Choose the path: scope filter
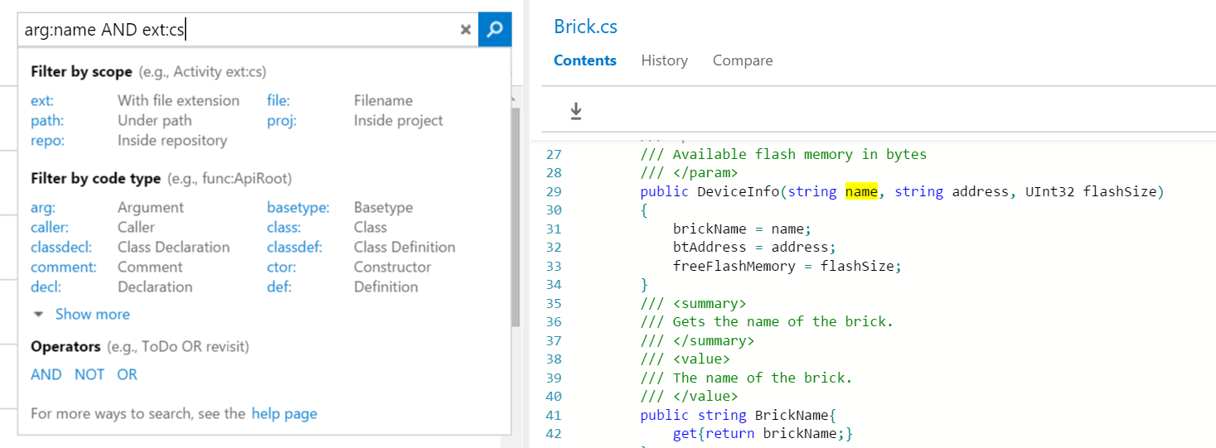1216x448 pixels. (46, 120)
